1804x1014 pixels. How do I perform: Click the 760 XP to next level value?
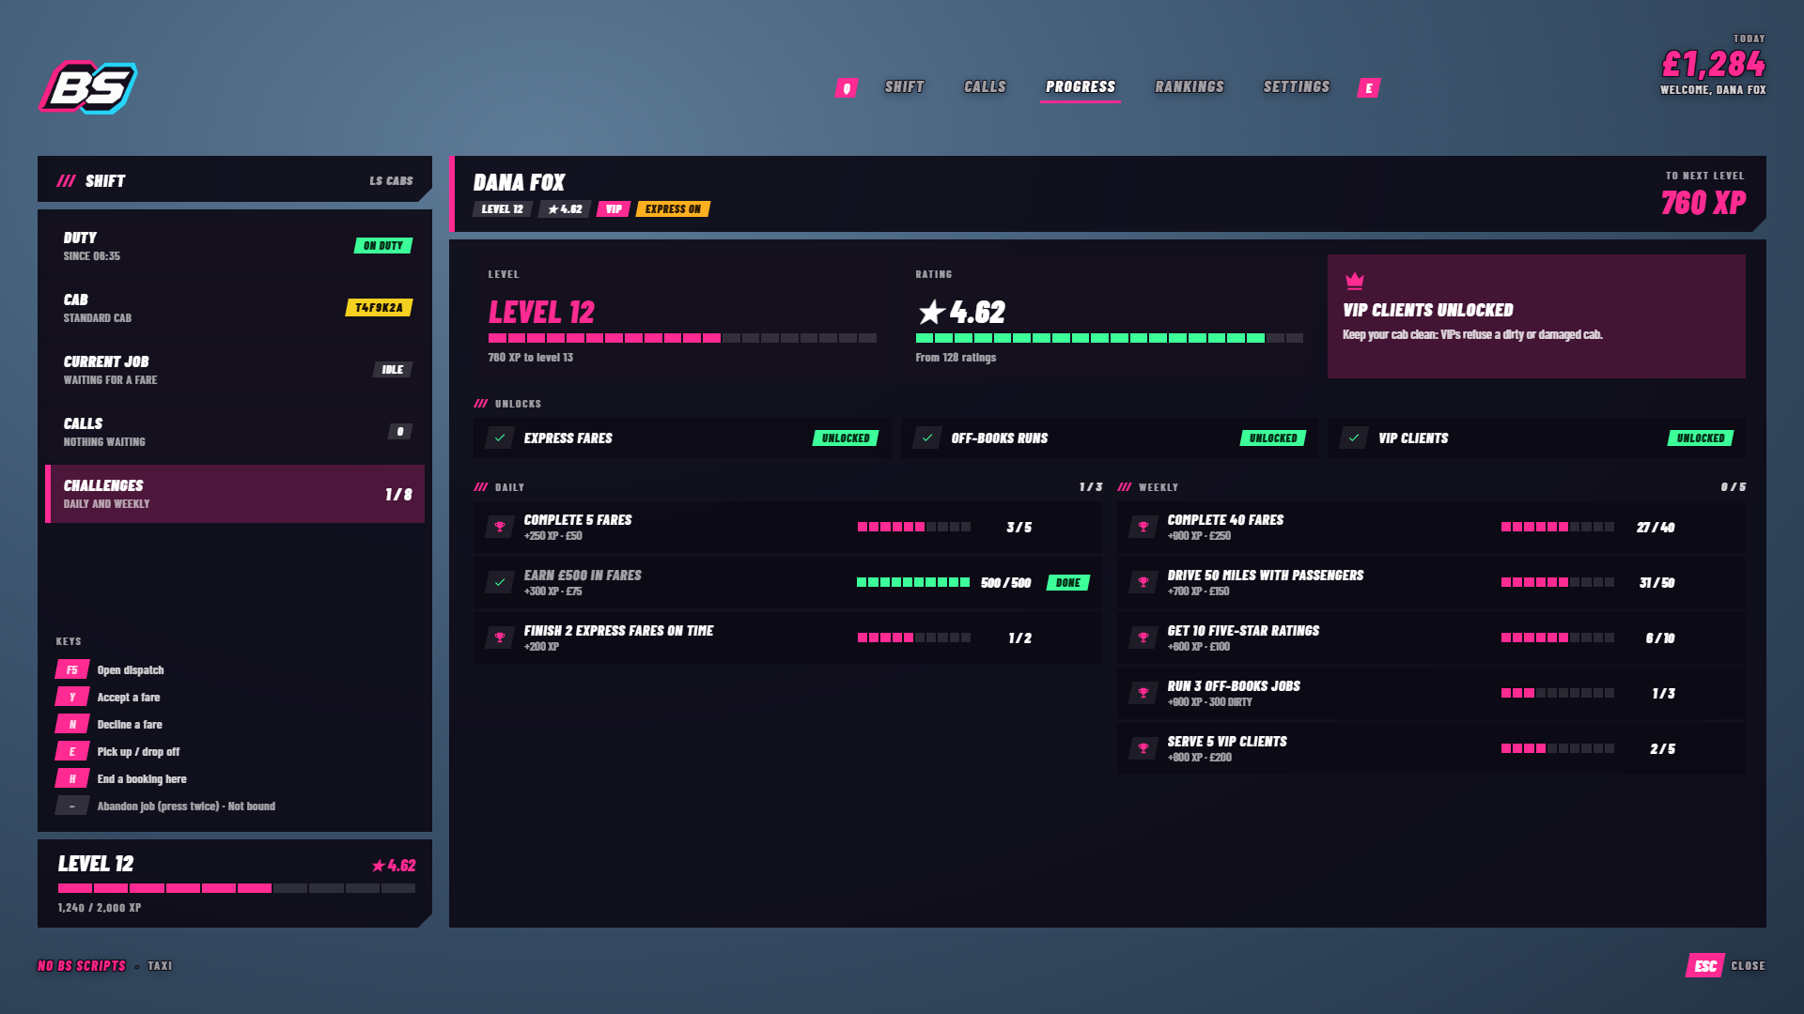(x=1703, y=203)
